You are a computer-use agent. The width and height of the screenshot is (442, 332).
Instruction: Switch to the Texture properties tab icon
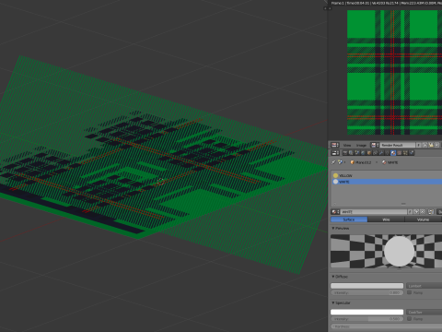coord(400,153)
